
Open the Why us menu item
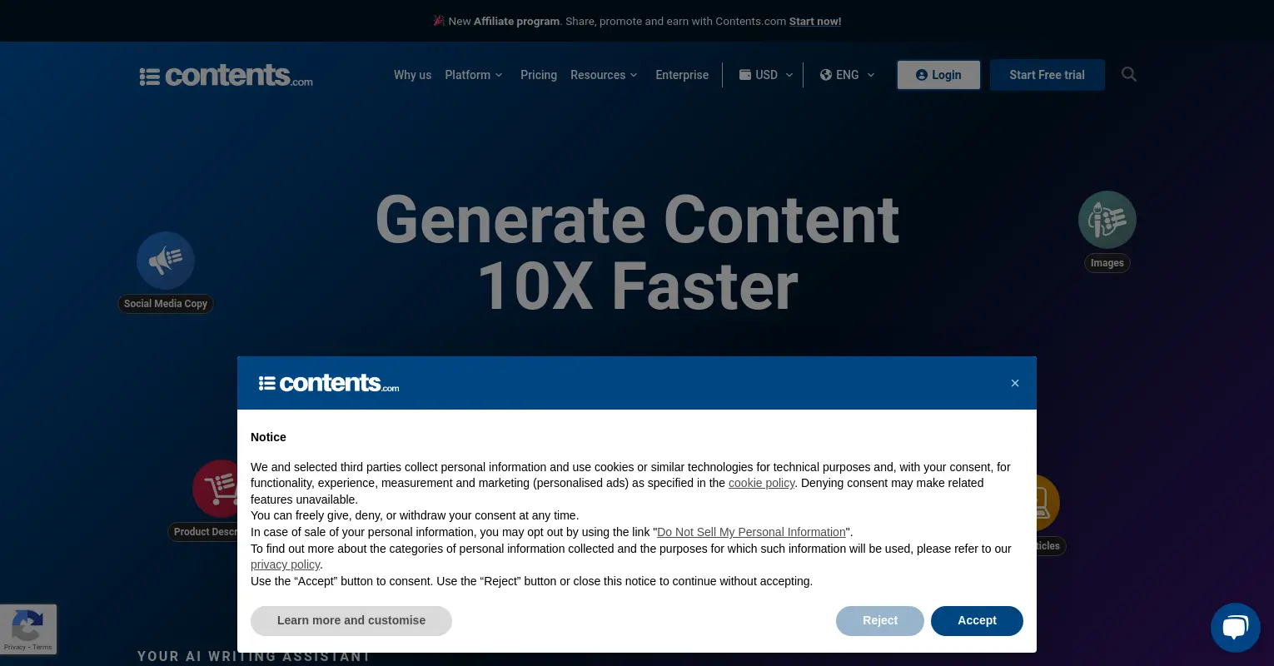(x=412, y=75)
